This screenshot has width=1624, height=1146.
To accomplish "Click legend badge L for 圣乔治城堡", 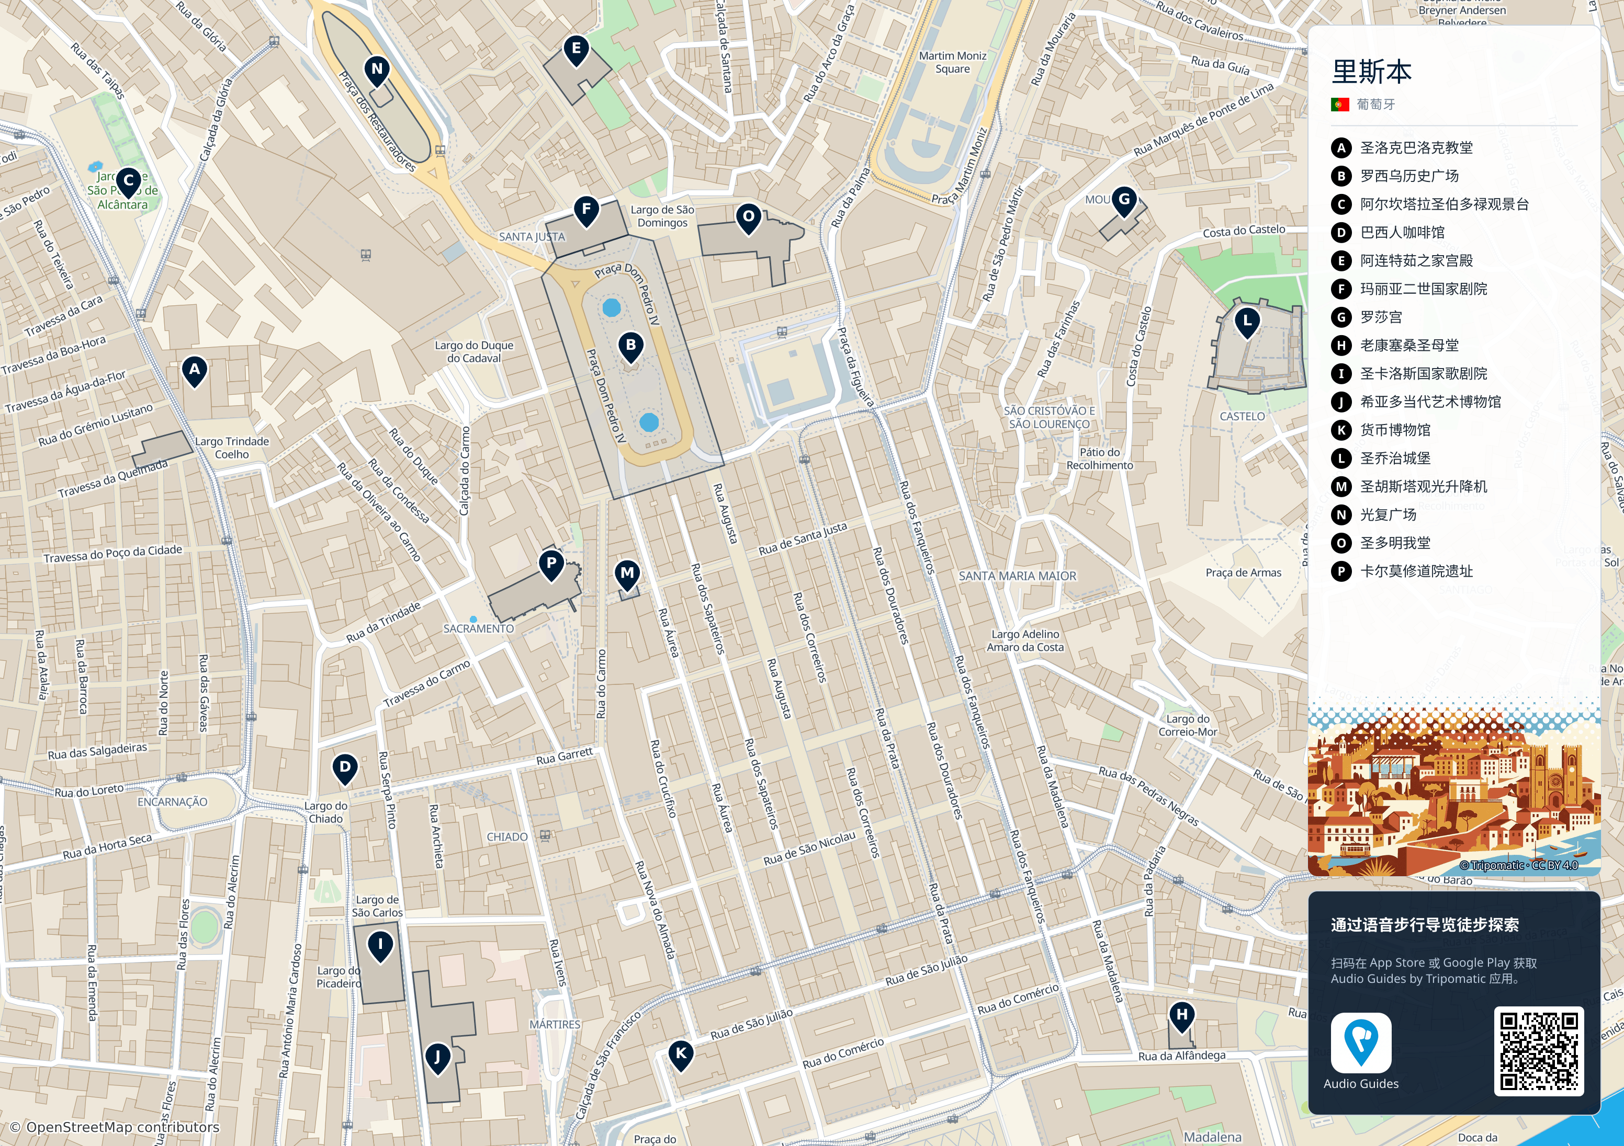I will tap(1341, 459).
